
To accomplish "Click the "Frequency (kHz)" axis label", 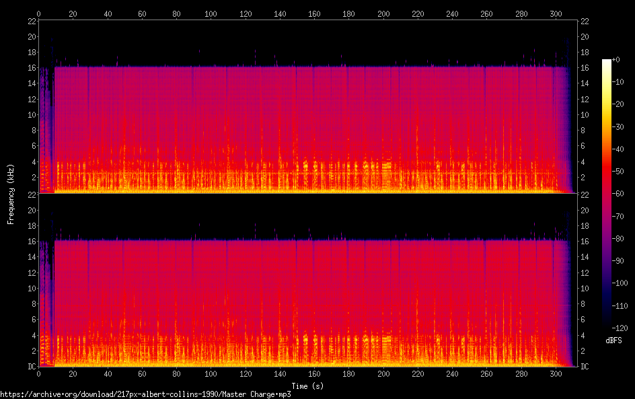I will point(11,194).
